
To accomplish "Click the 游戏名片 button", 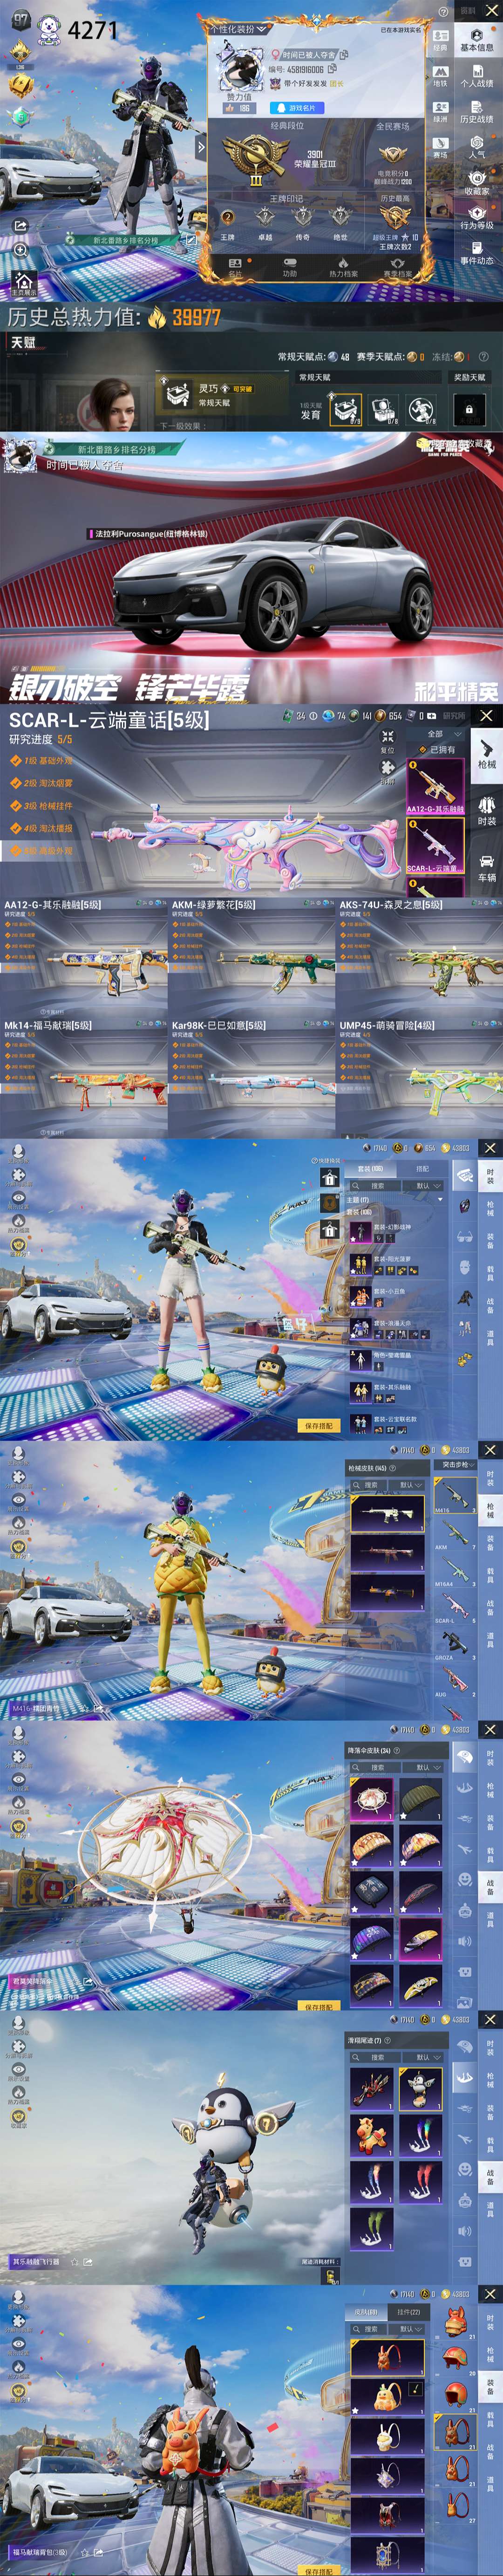I will click(x=297, y=108).
